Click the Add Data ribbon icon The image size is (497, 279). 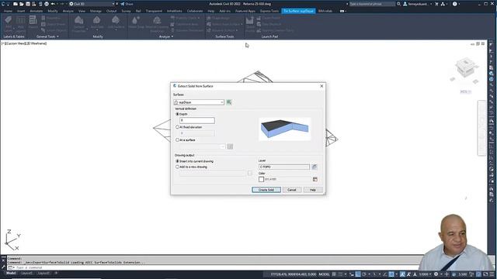[96, 22]
